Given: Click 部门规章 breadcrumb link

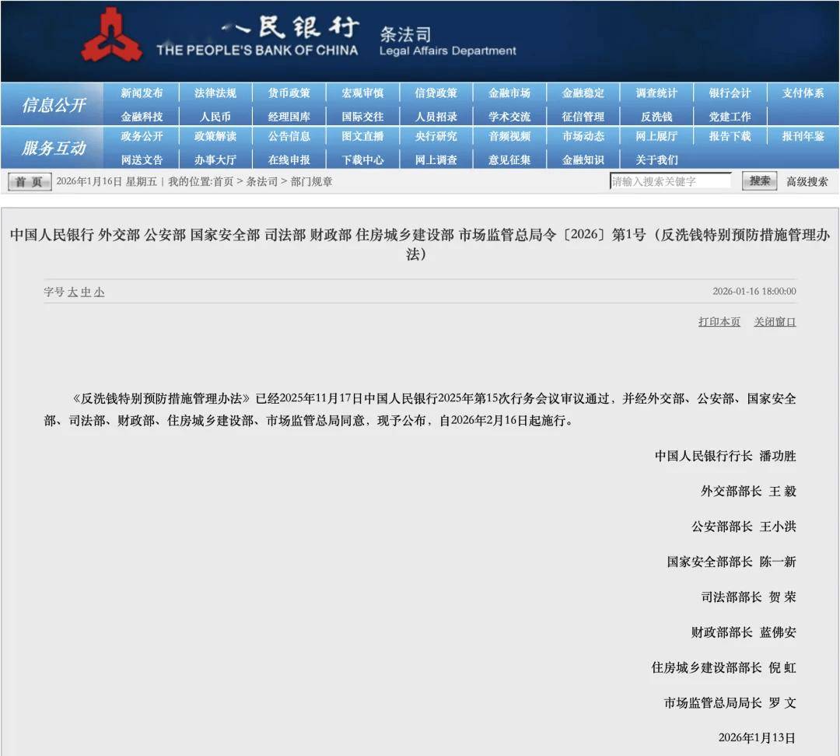Looking at the screenshot, I should (x=312, y=182).
